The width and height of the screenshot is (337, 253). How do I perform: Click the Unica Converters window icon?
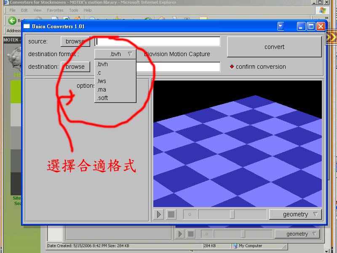tap(27, 26)
